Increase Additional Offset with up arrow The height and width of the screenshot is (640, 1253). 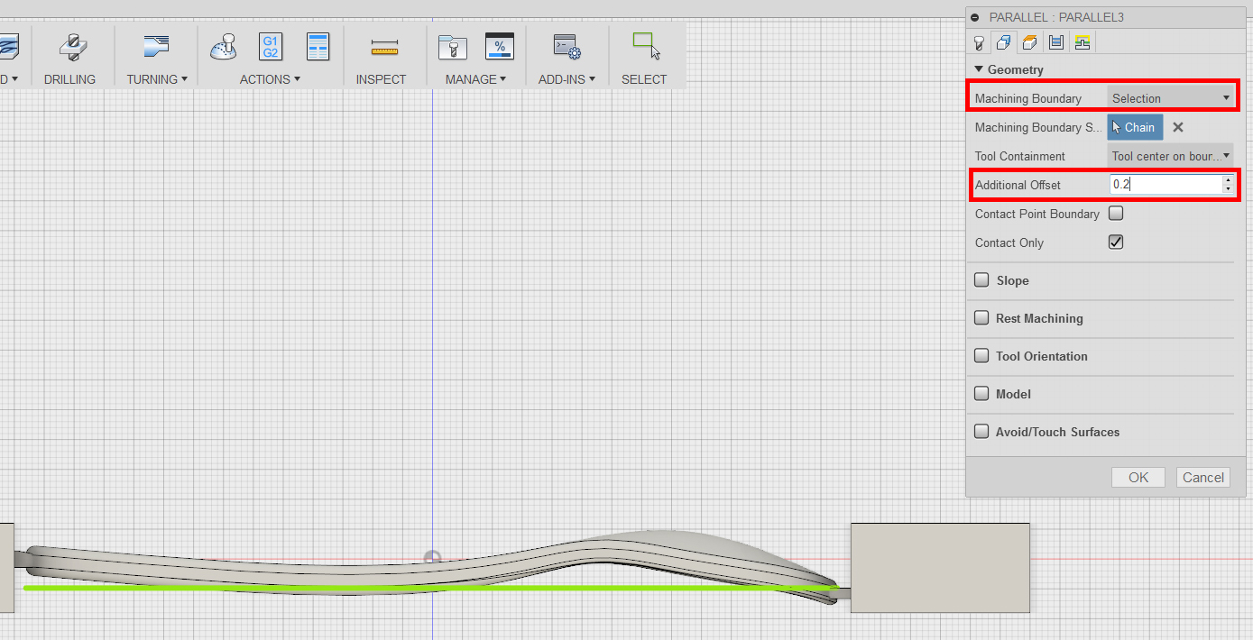[x=1228, y=179]
